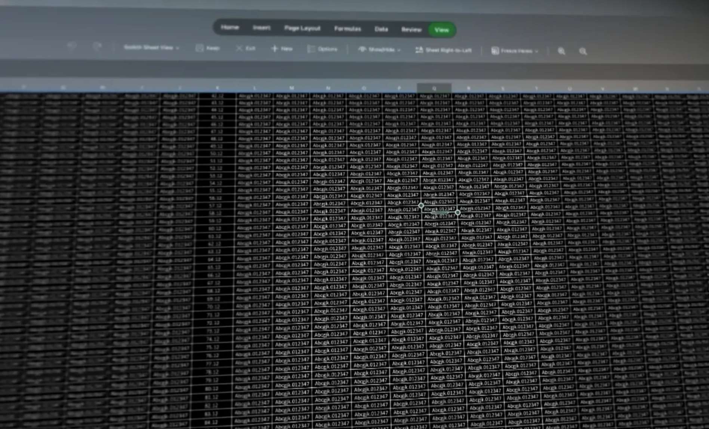The height and width of the screenshot is (429, 709).
Task: Click the cell containing 66.12
Action: [x=214, y=275]
